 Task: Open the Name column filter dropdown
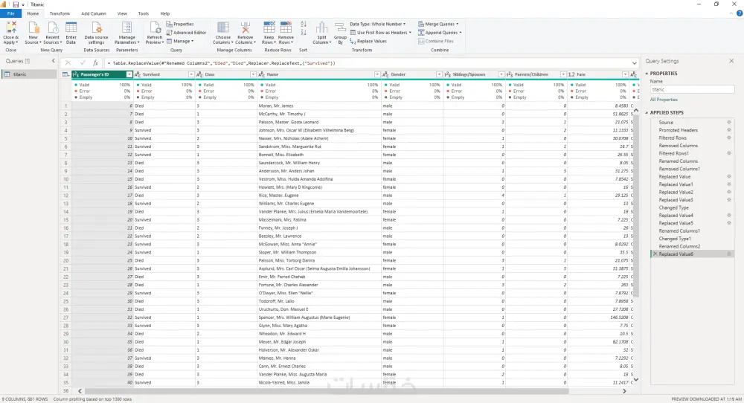pyautogui.click(x=377, y=74)
